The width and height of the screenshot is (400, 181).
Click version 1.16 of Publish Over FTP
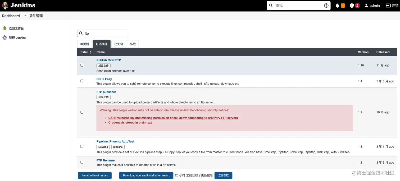pos(361,66)
